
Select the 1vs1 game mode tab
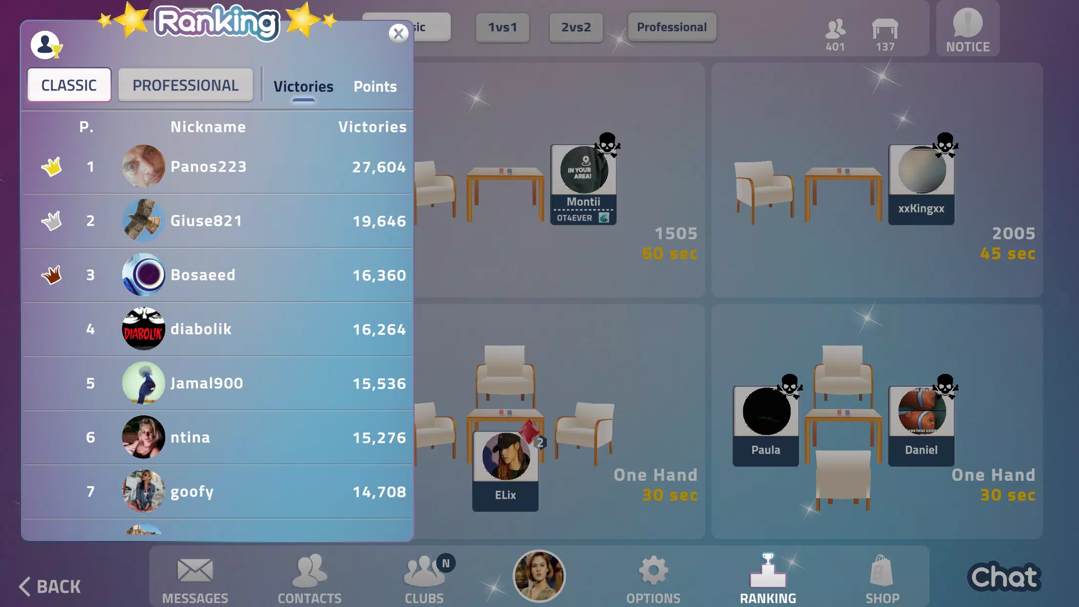point(503,27)
